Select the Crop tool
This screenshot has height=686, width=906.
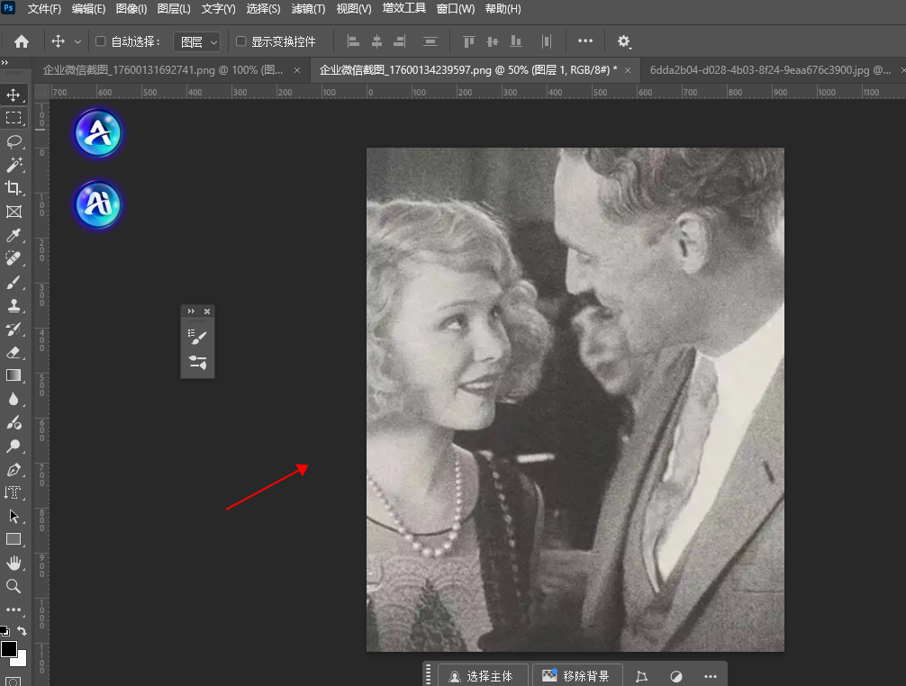click(x=14, y=188)
